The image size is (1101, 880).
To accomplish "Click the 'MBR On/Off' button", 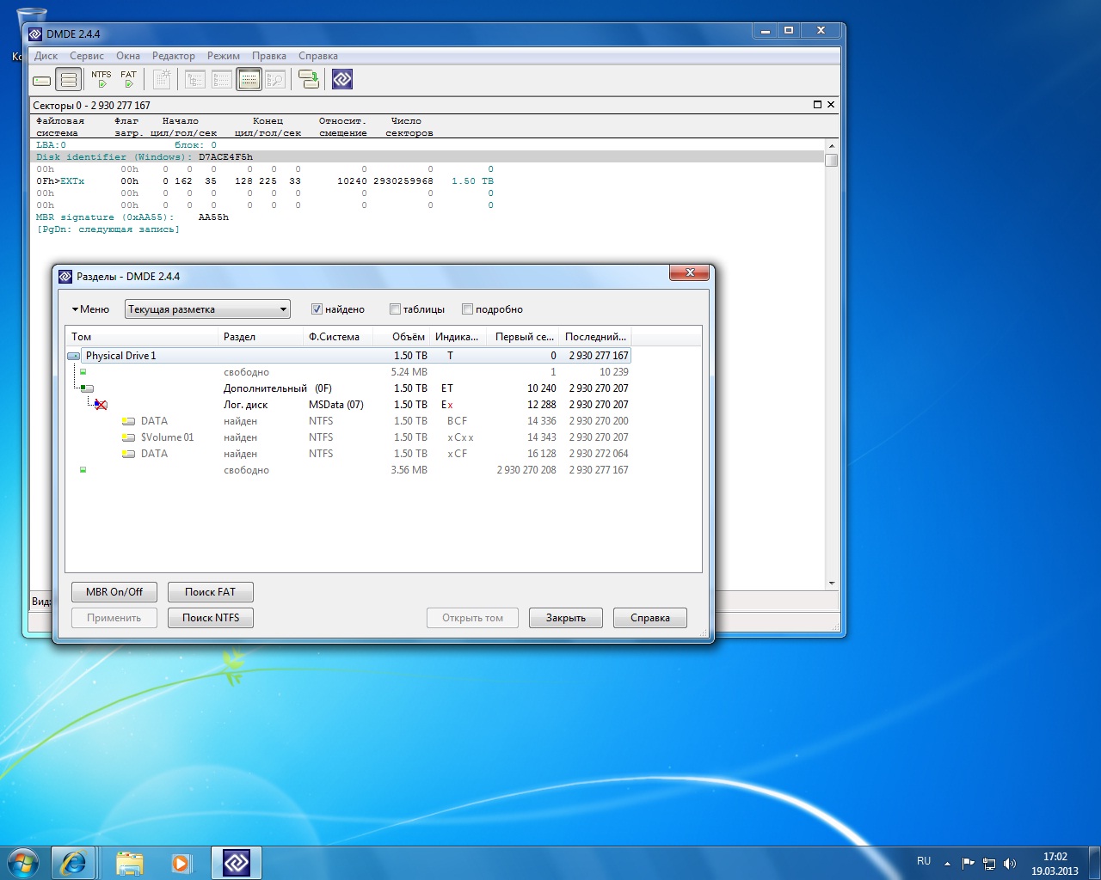I will coord(114,592).
